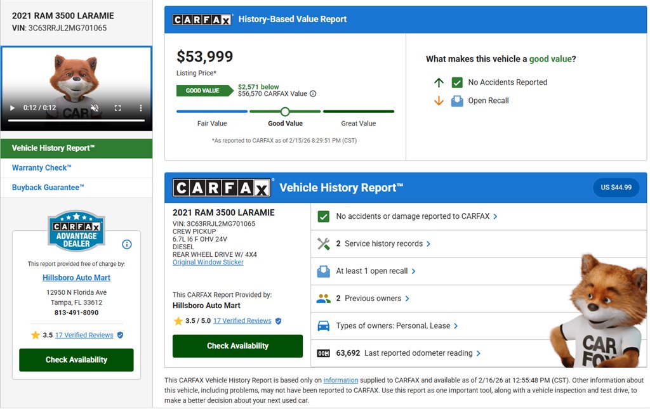The image size is (650, 409).
Task: Expand Types of owners chevron
Action: pos(456,326)
